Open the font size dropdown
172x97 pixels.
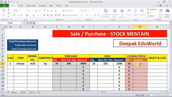tap(34, 11)
